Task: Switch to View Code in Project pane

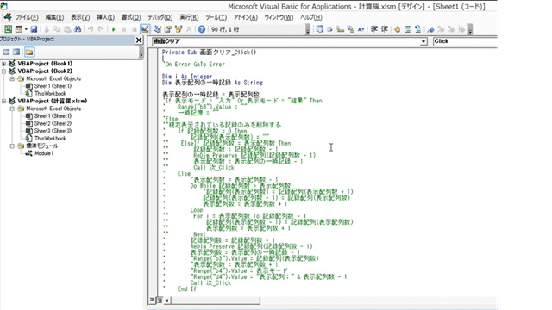Action: point(6,52)
